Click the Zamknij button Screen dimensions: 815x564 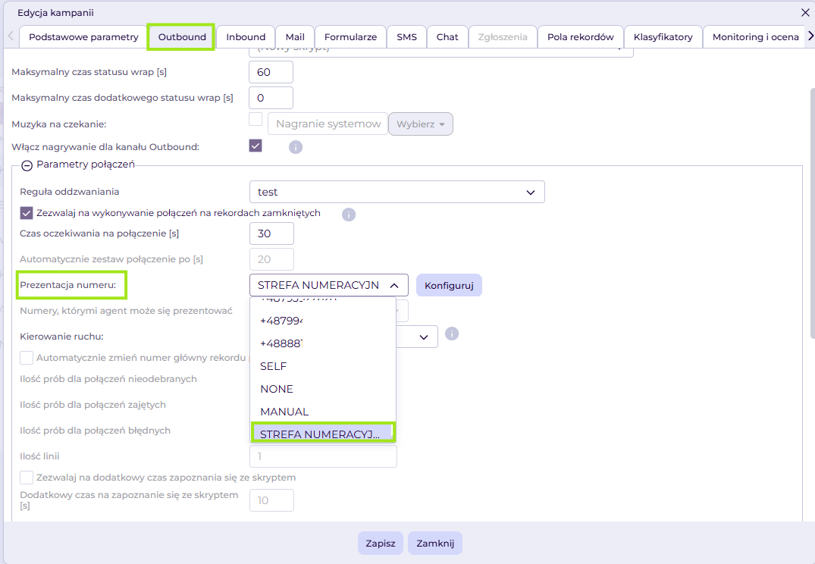coord(435,544)
